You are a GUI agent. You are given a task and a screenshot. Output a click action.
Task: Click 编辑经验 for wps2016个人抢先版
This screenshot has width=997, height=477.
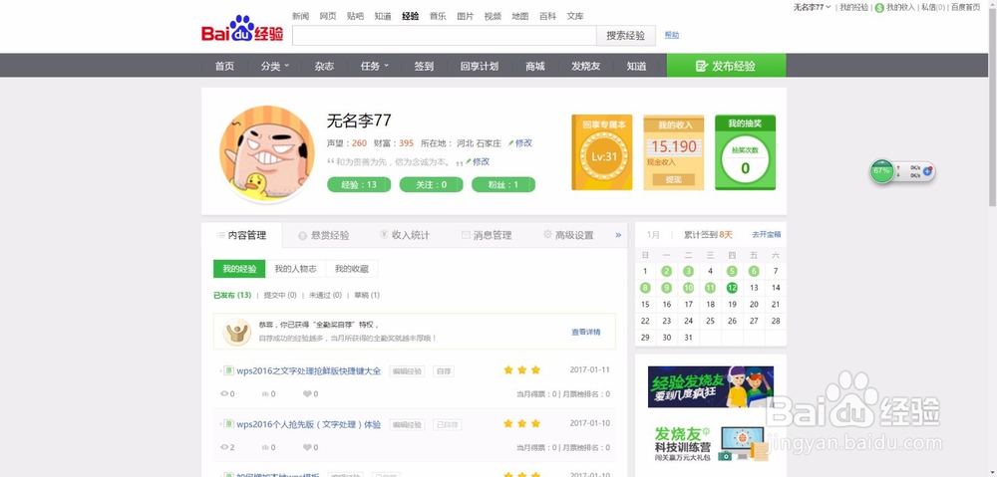(x=407, y=424)
